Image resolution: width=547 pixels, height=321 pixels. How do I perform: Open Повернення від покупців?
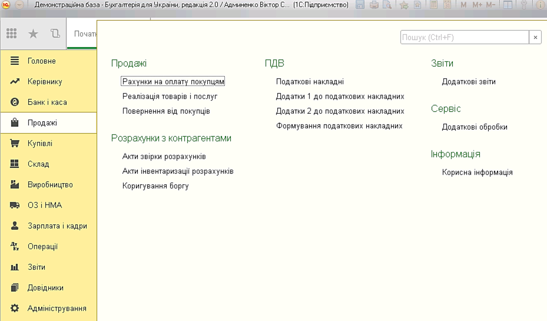point(166,111)
